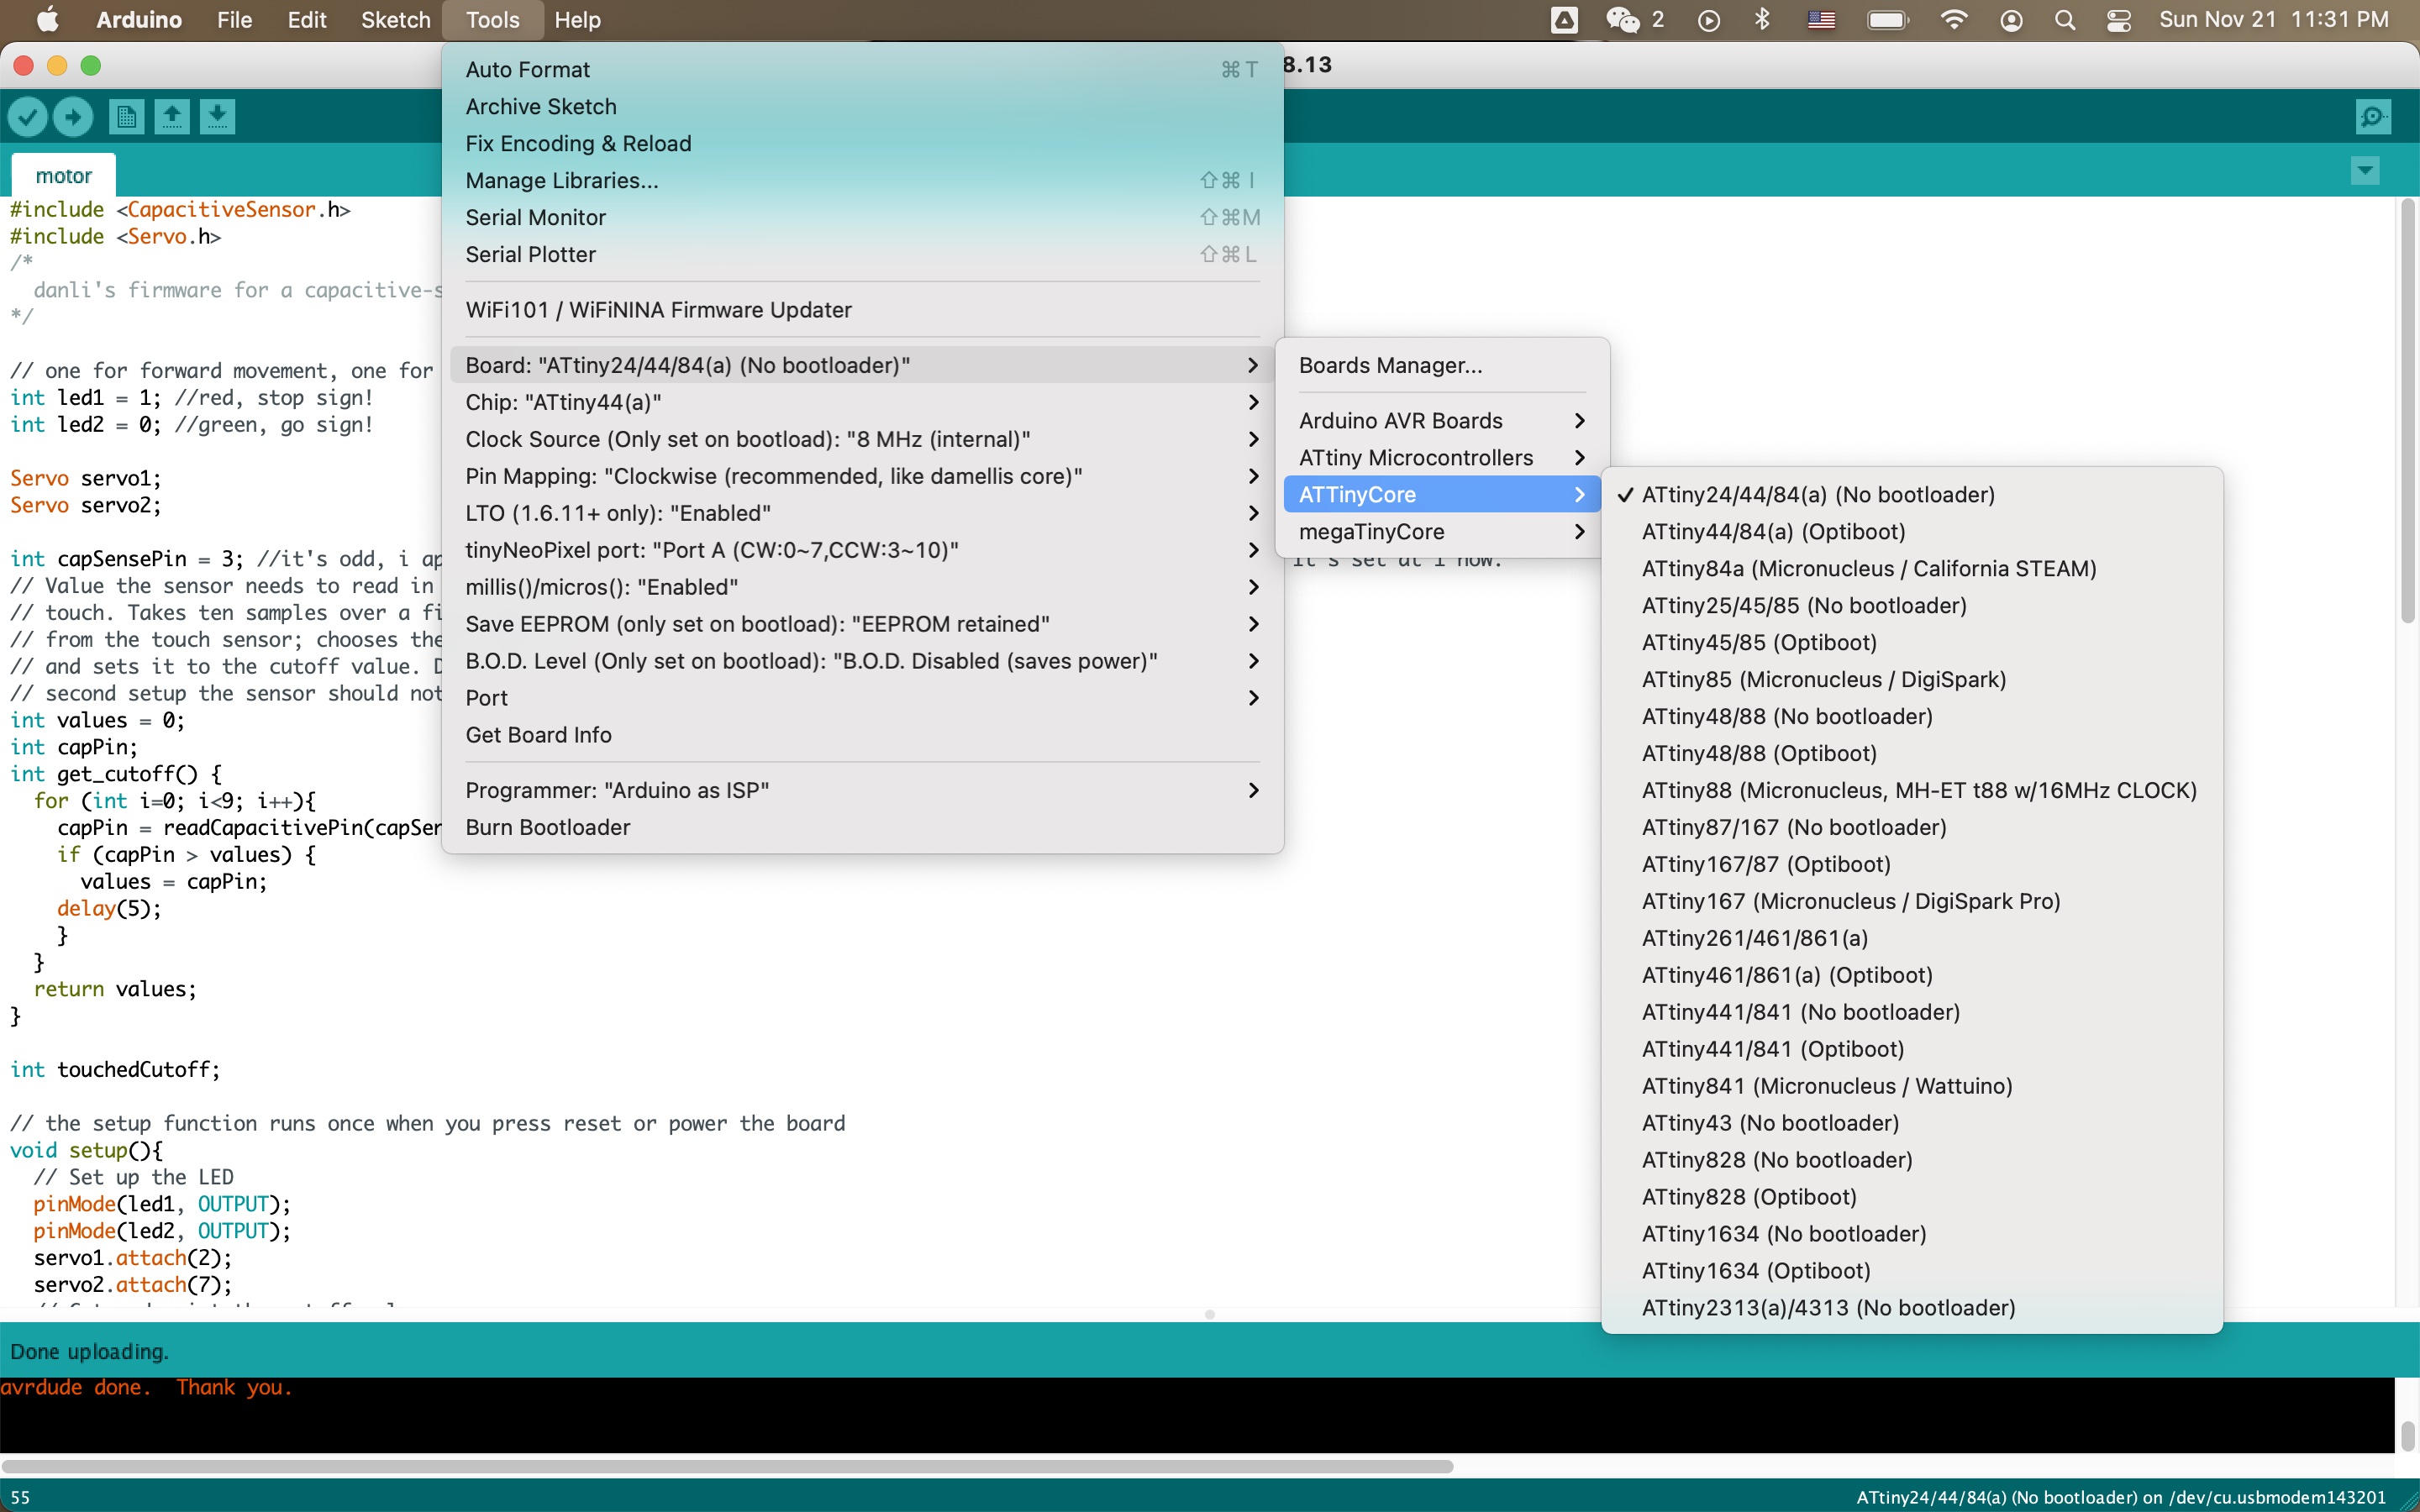Expand the Arduino AVR Boards submenu
The width and height of the screenshot is (2420, 1512).
click(x=1442, y=421)
